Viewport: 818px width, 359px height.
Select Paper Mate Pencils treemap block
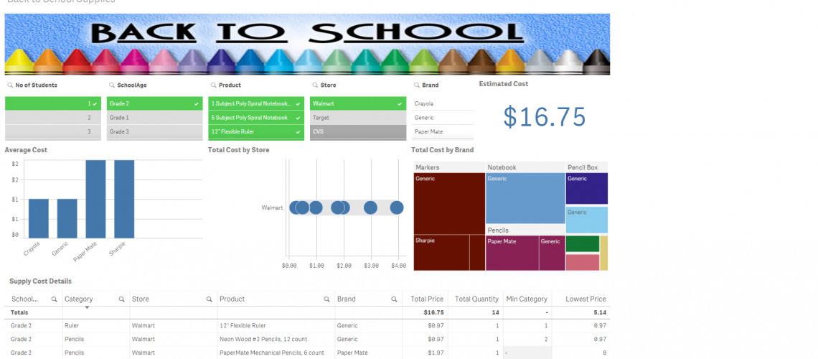pyautogui.click(x=512, y=253)
